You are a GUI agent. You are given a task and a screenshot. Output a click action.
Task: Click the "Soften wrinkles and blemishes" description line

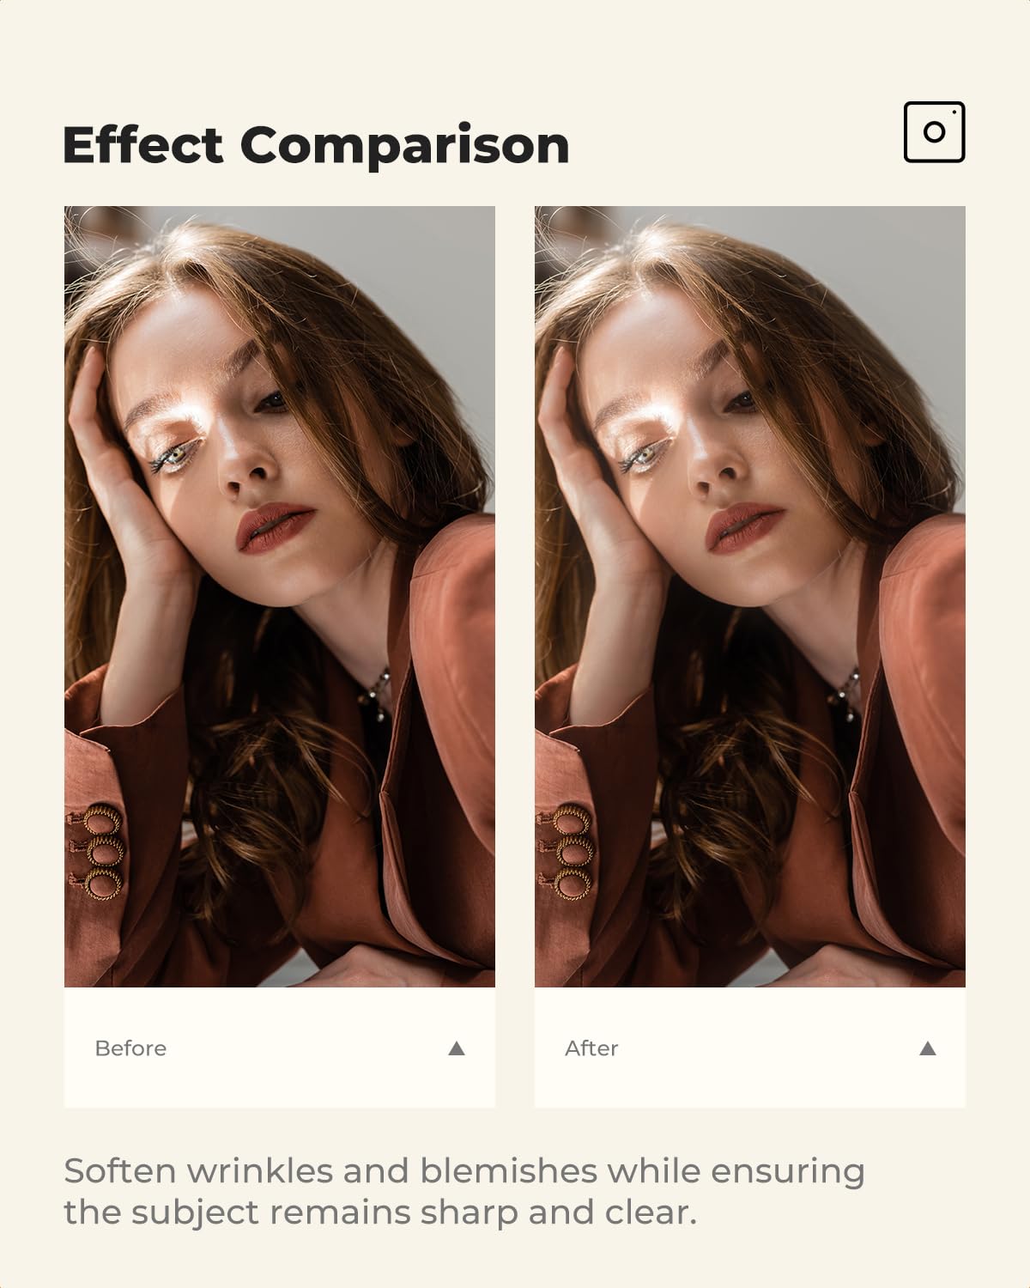[x=463, y=1171]
